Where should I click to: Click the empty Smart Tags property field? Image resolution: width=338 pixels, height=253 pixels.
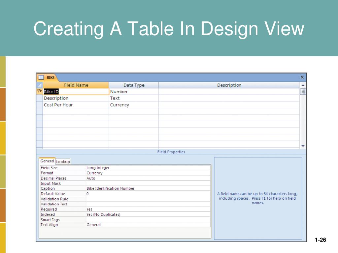click(x=148, y=219)
